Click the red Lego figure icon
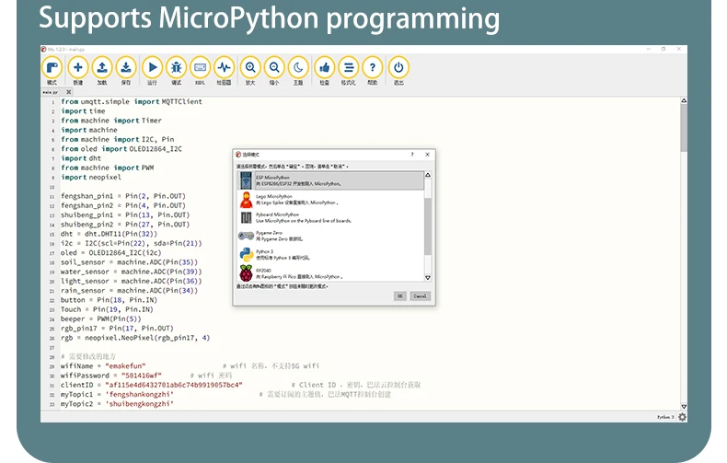 pyautogui.click(x=246, y=200)
